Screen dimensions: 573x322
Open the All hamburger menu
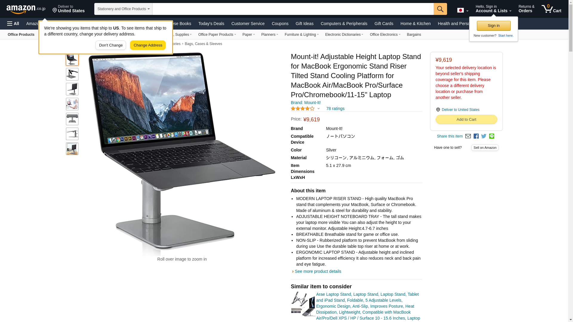point(13,24)
